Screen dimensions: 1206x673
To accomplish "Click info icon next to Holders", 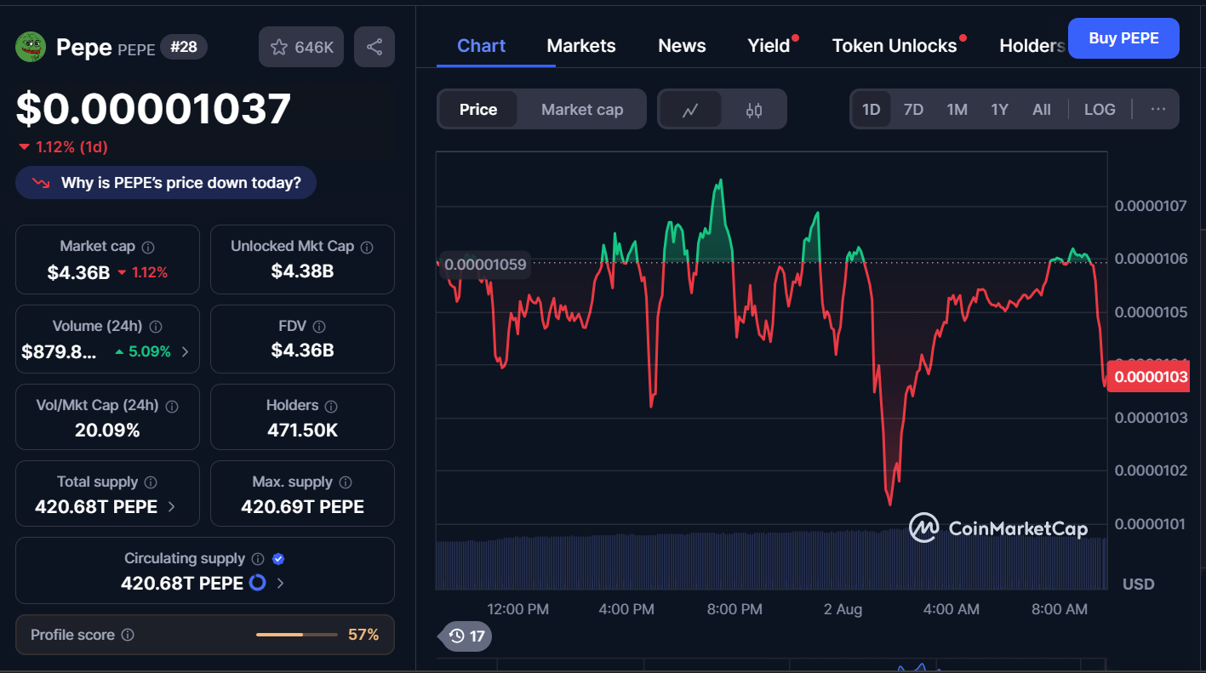I will pyautogui.click(x=332, y=407).
